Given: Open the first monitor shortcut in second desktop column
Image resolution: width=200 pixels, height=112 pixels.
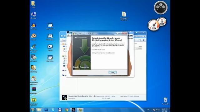Looking at the screenshot, I should 50,26.
